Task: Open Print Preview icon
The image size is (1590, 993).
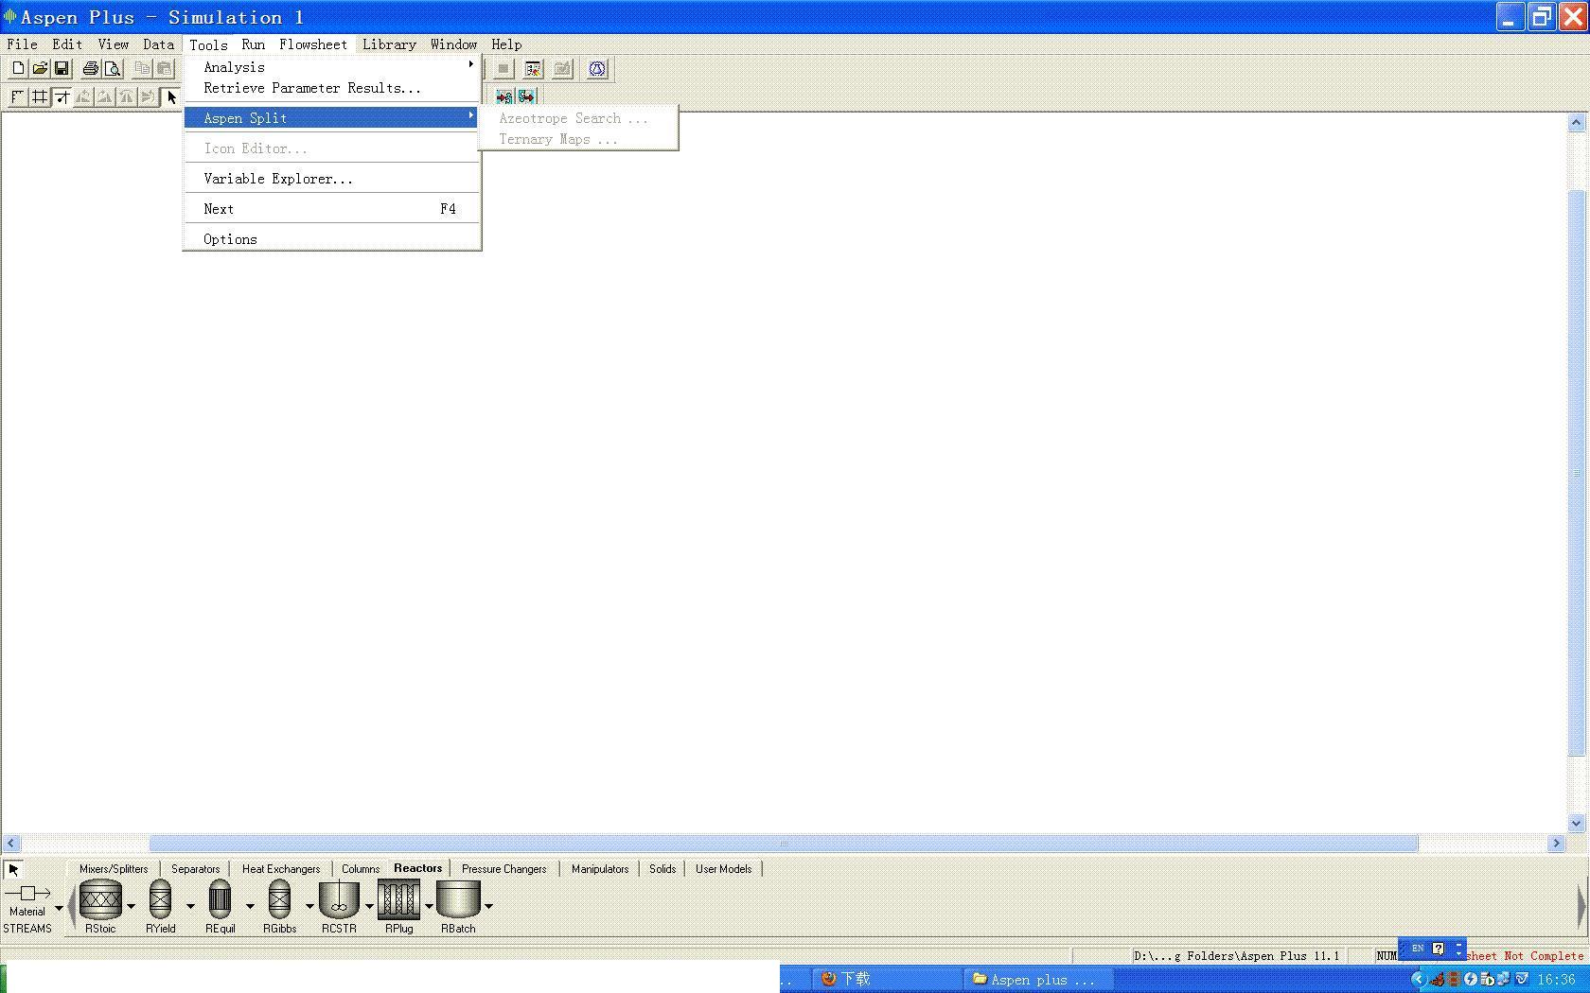Action: pos(113,69)
